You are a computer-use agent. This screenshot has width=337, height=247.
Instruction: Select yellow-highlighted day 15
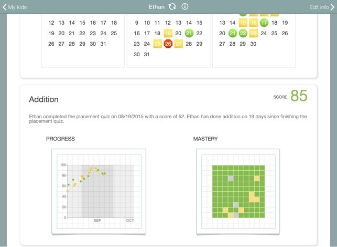point(243,23)
